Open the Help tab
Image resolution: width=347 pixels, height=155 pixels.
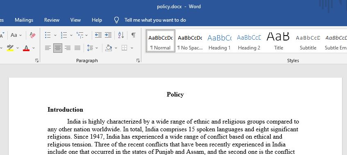click(97, 20)
